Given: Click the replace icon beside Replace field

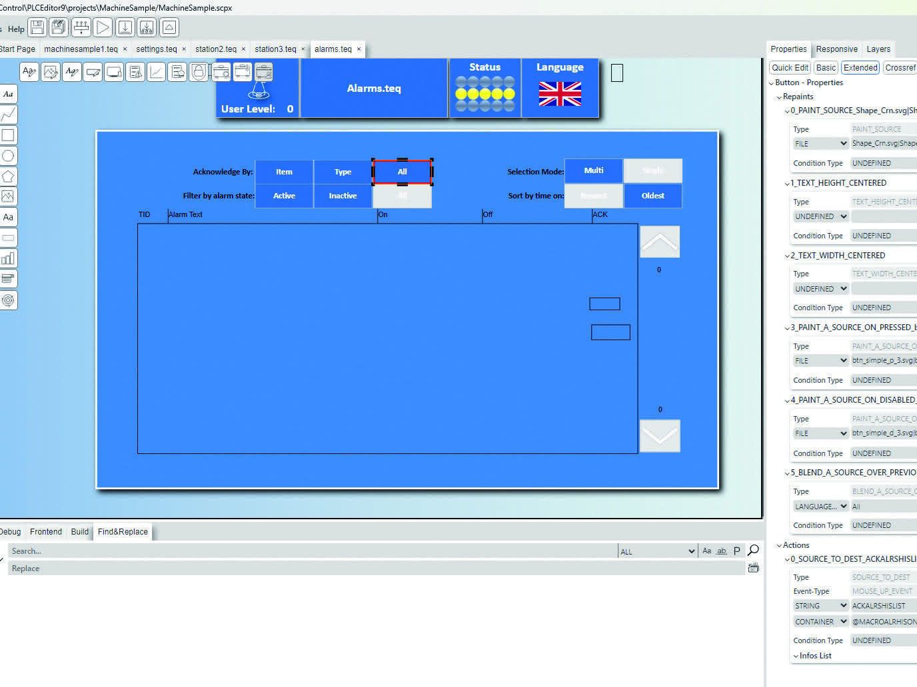Looking at the screenshot, I should pyautogui.click(x=753, y=568).
